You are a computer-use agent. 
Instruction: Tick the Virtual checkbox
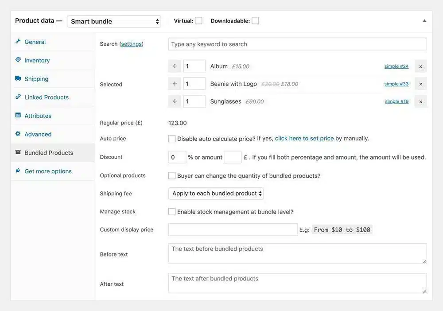click(198, 21)
